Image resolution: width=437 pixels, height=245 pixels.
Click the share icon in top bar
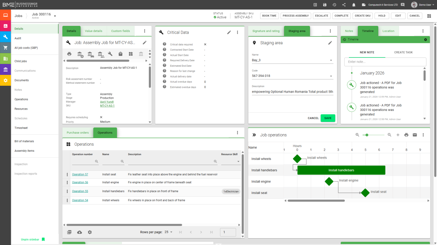344,5
